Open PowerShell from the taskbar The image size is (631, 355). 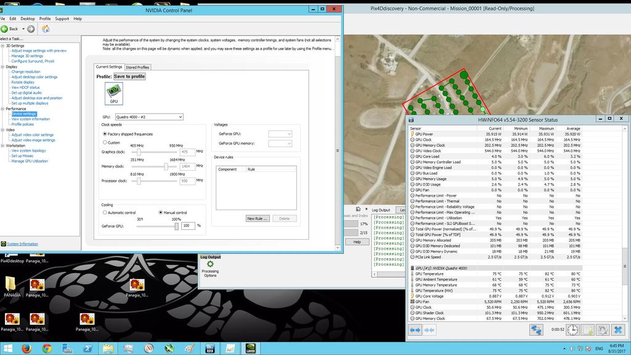click(88, 349)
